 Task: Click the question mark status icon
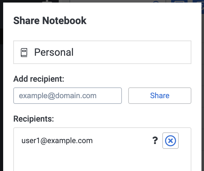[155, 141]
